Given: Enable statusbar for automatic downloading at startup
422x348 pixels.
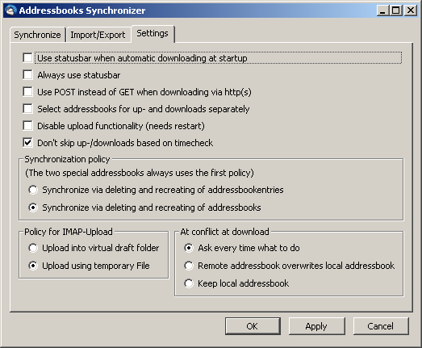Looking at the screenshot, I should [27, 57].
